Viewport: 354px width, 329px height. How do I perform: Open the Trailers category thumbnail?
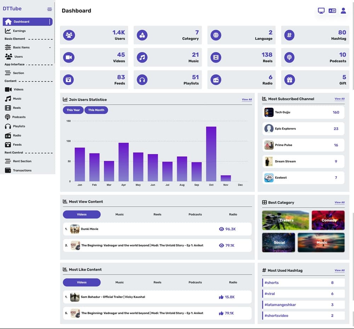tap(285, 220)
